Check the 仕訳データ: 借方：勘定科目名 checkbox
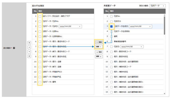Viewport: 171px width, 99px height. pos(40,47)
